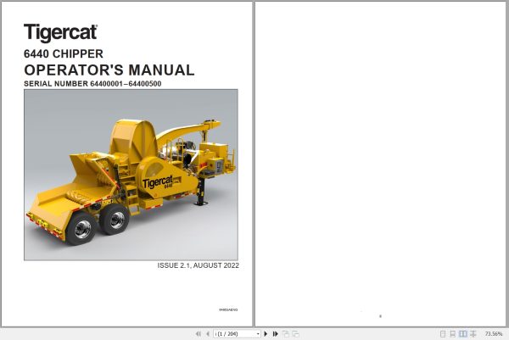Open the page number dropdown arrow
This screenshot has width=509, height=340.
click(258, 334)
